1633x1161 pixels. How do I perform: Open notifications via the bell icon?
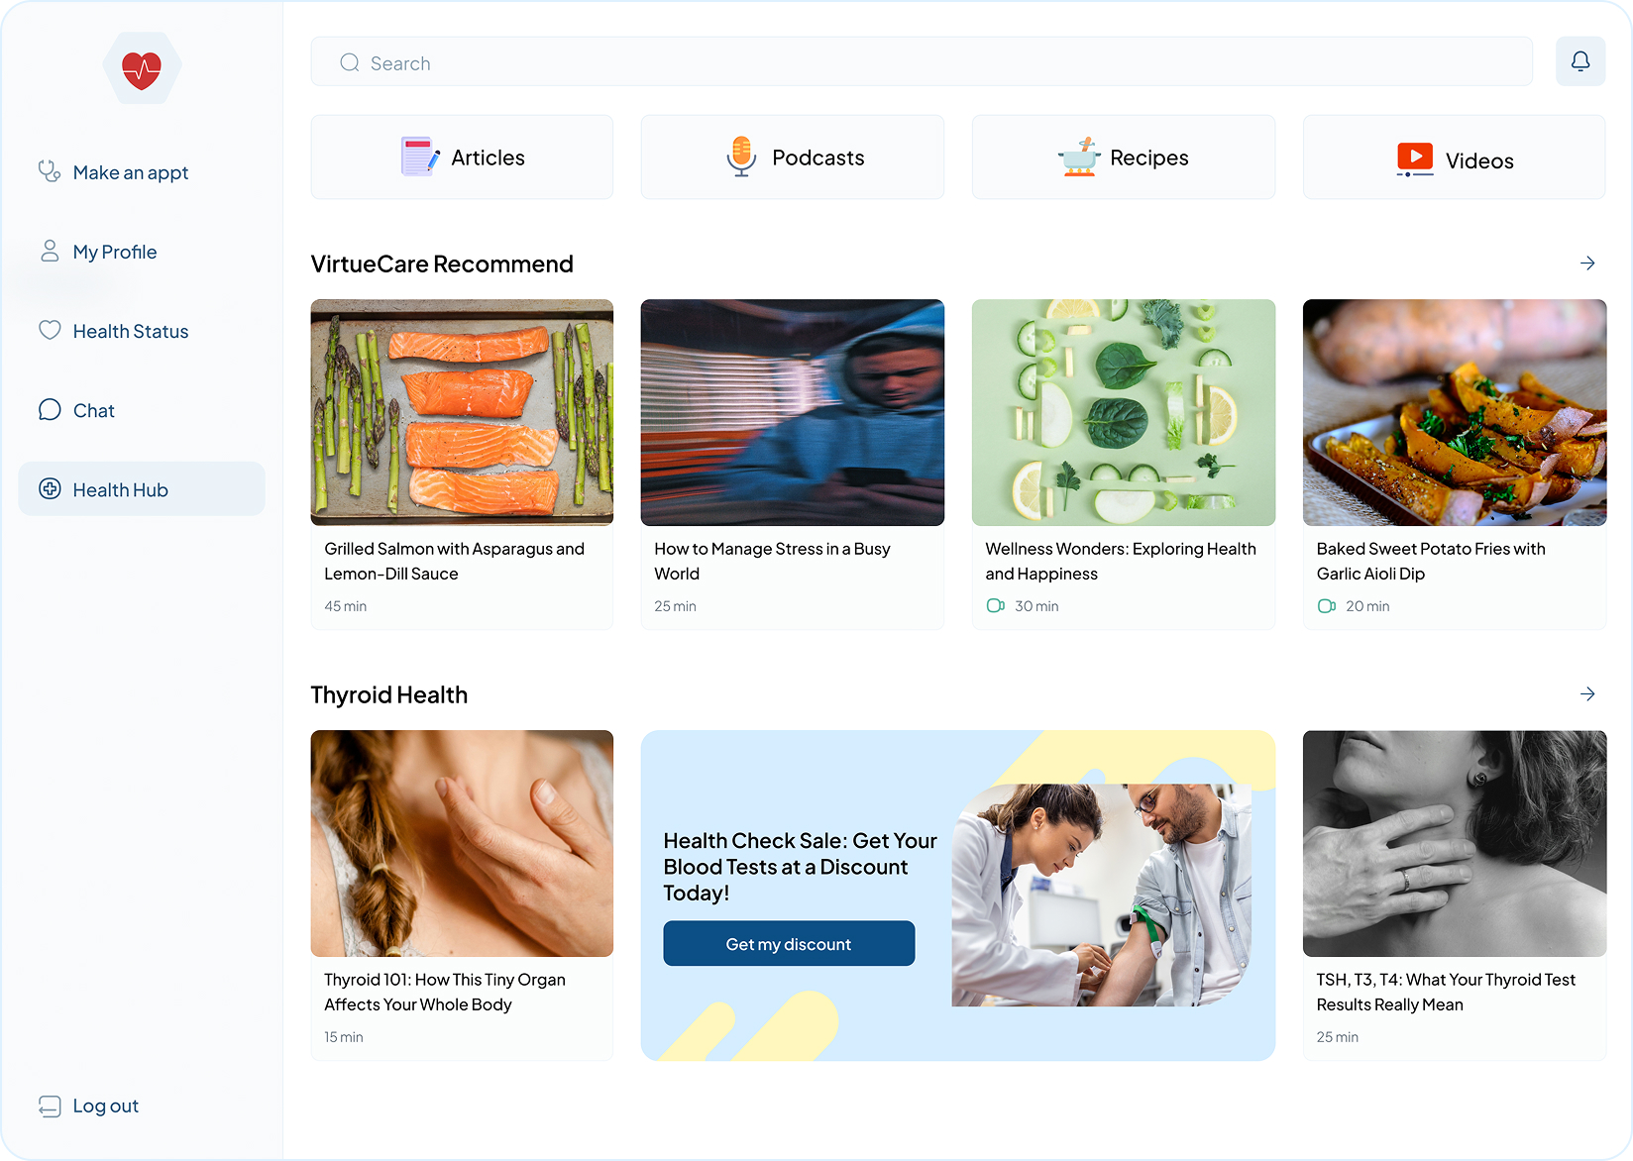pyautogui.click(x=1579, y=61)
